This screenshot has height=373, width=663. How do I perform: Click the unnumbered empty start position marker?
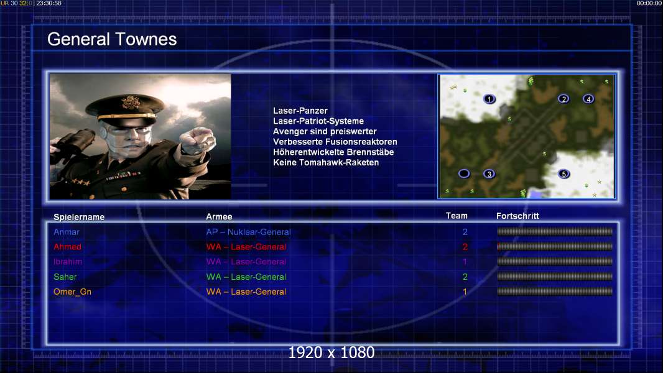coord(464,173)
